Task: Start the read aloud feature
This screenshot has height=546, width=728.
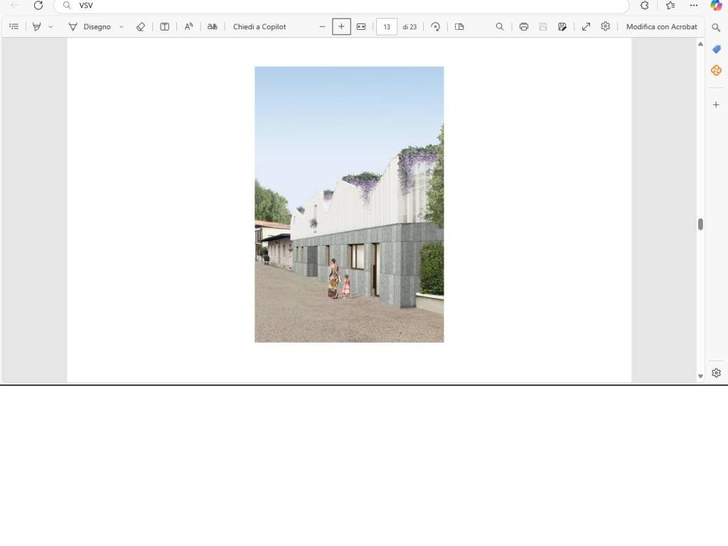Action: [x=188, y=26]
